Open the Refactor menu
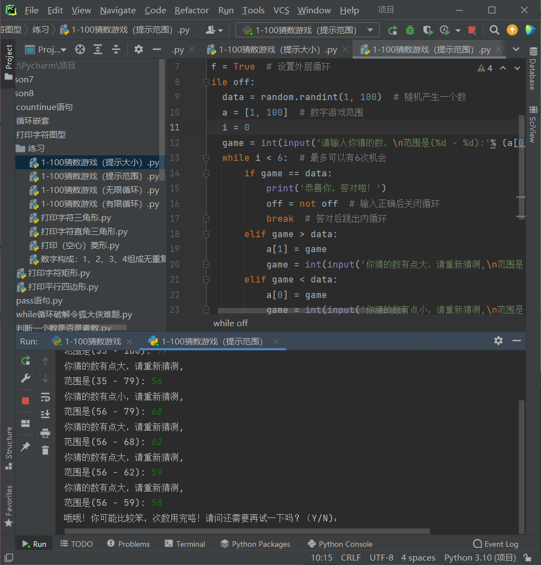The height and width of the screenshot is (565, 541). pyautogui.click(x=192, y=11)
